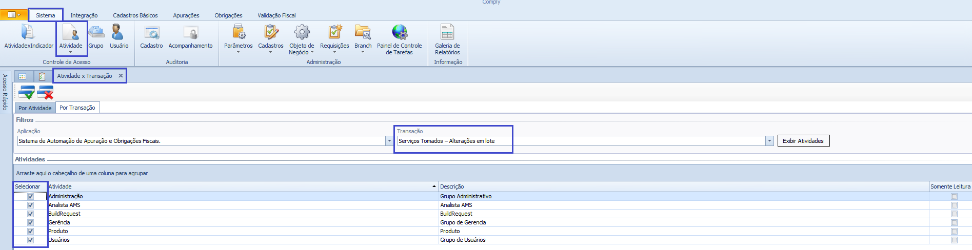Sort by the Descrição column header
This screenshot has height=250, width=972.
[x=452, y=186]
